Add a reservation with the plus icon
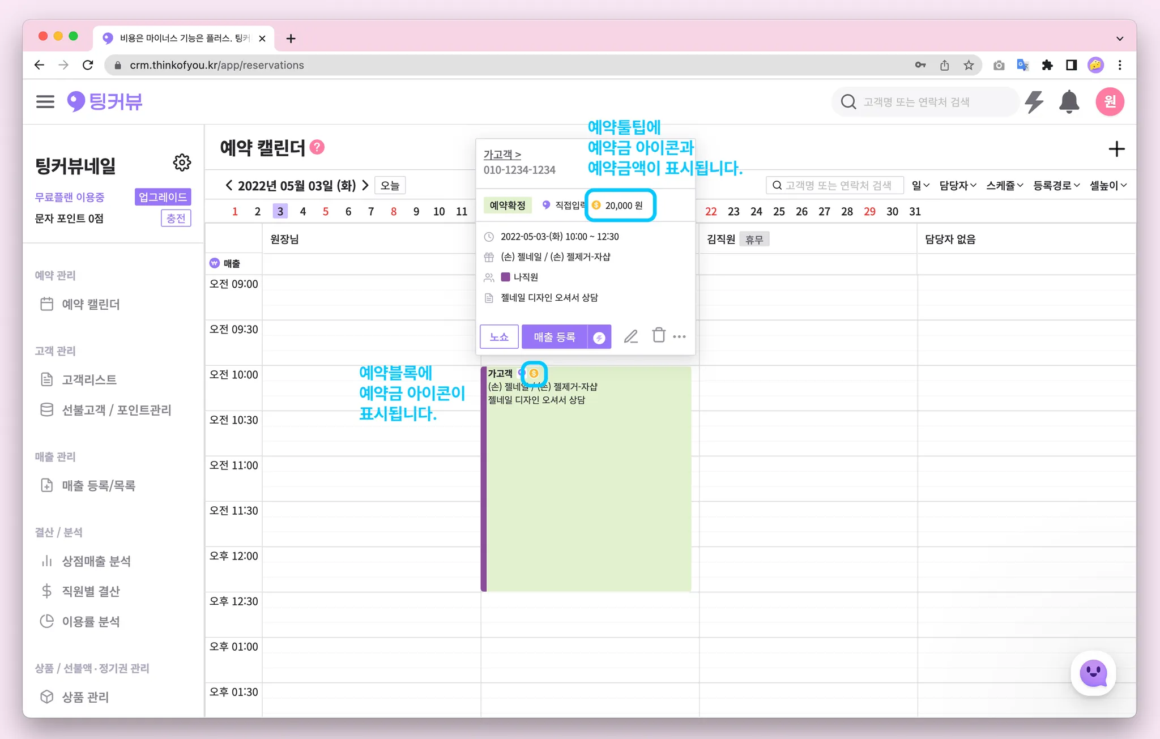 [1116, 149]
